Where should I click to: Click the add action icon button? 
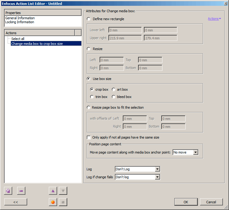pos(8,191)
